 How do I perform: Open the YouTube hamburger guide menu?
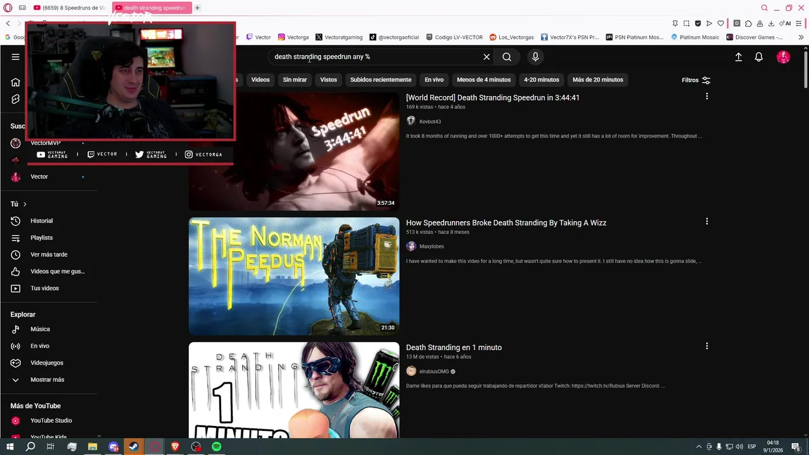coord(15,57)
